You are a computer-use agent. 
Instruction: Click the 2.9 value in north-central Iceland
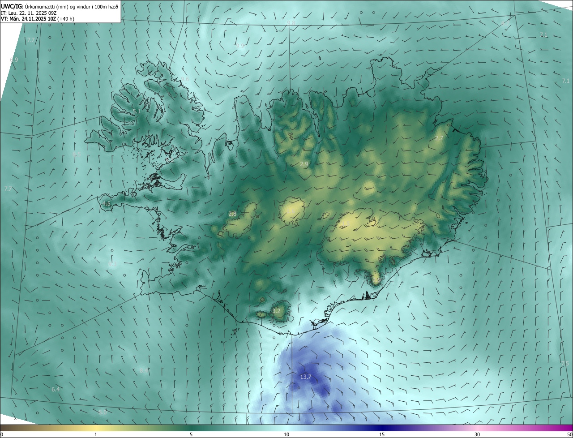(x=304, y=164)
